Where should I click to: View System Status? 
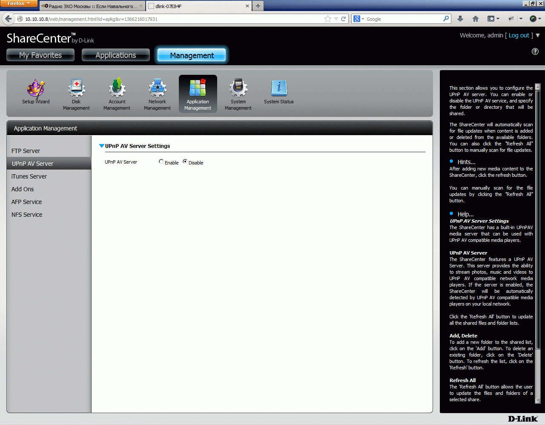coord(279,91)
